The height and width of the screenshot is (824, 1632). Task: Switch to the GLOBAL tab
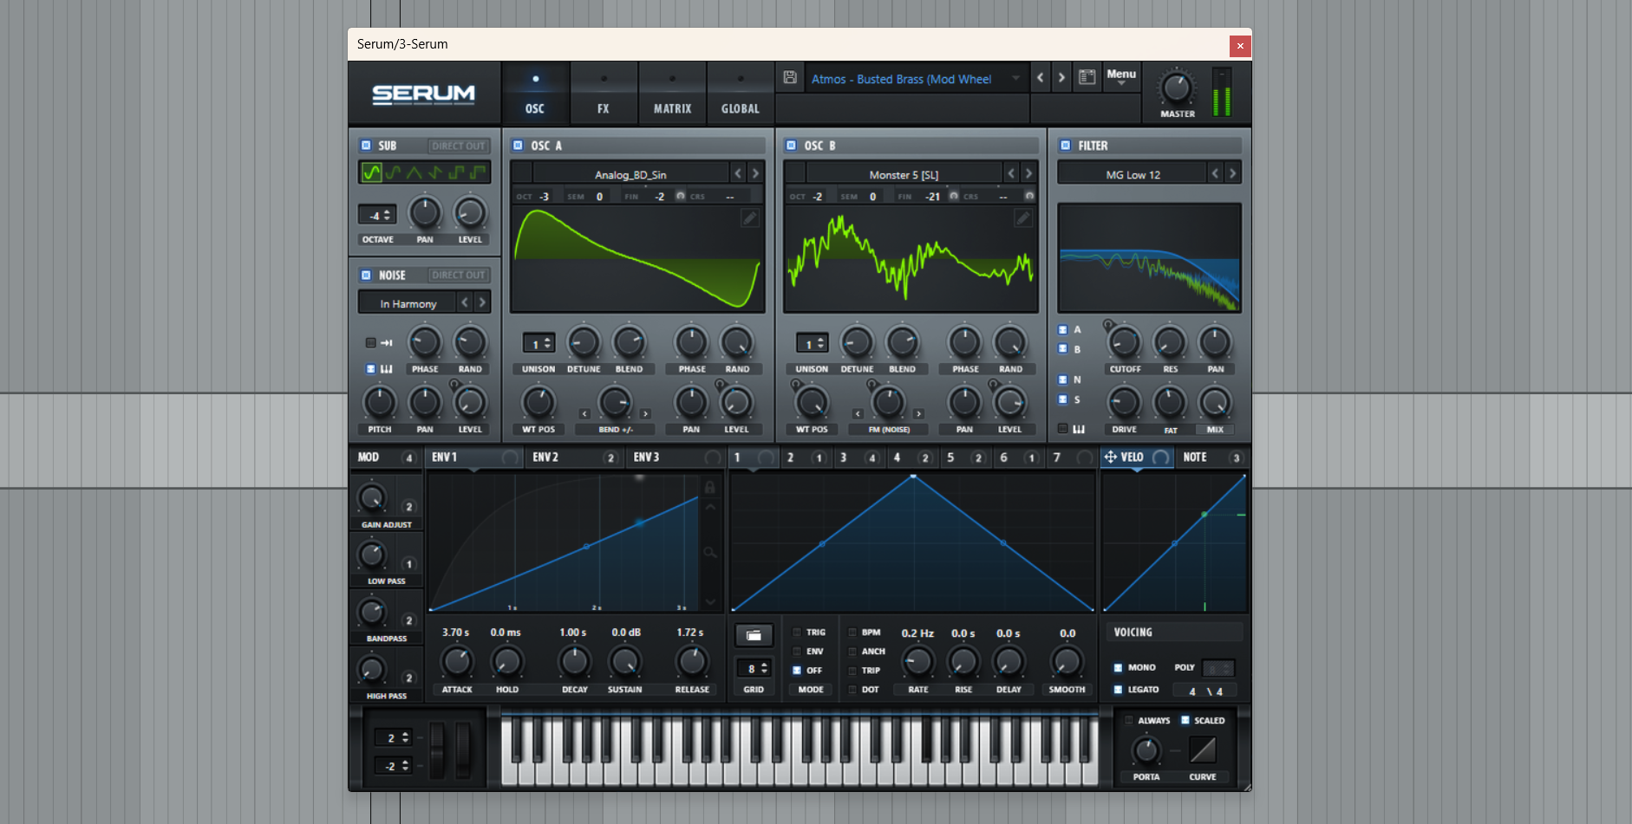click(740, 94)
